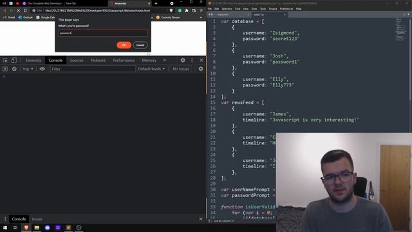Open the Network tab
Viewport: 412px width, 232px height.
pos(98,60)
